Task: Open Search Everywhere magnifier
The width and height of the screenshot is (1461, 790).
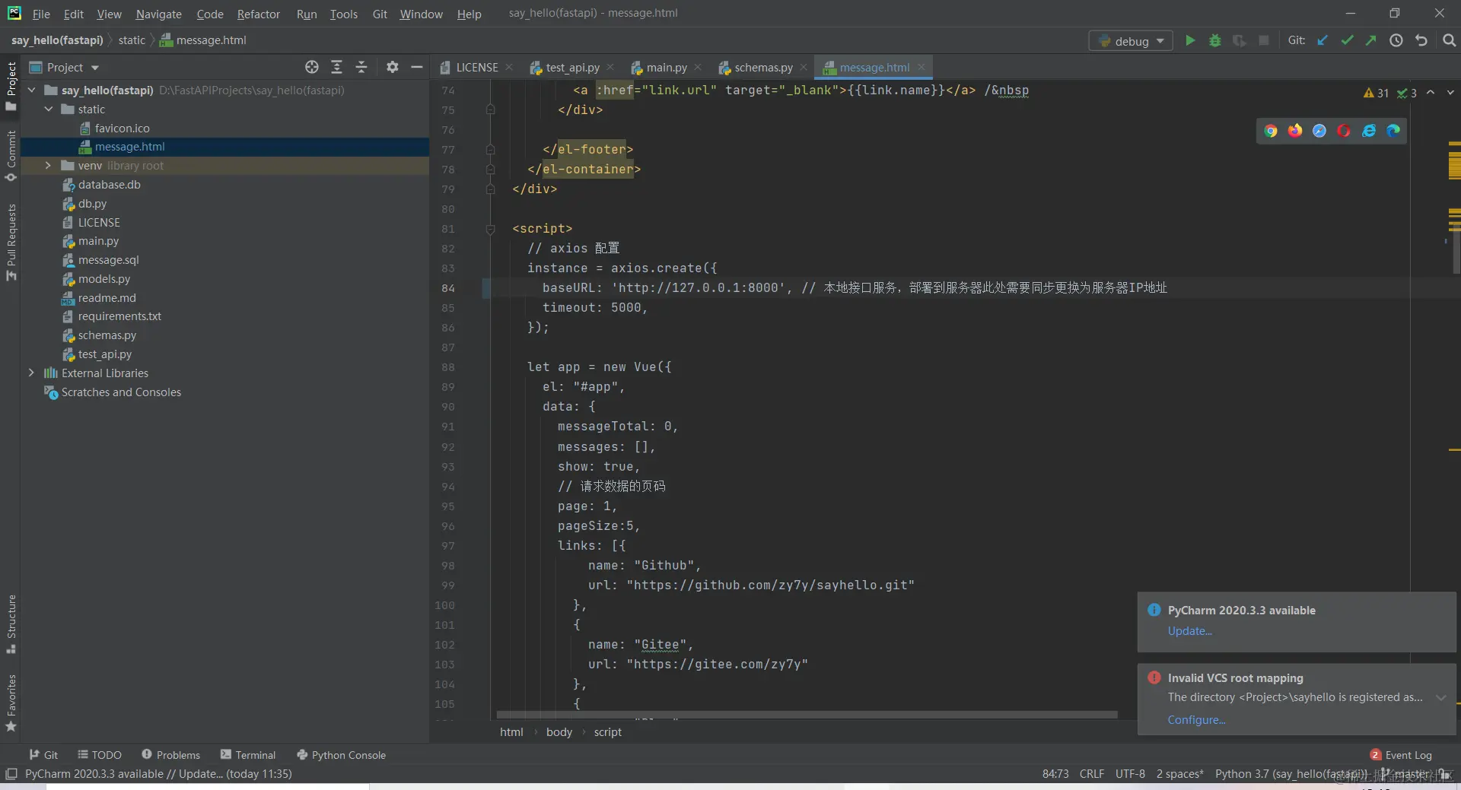Action: (1449, 40)
